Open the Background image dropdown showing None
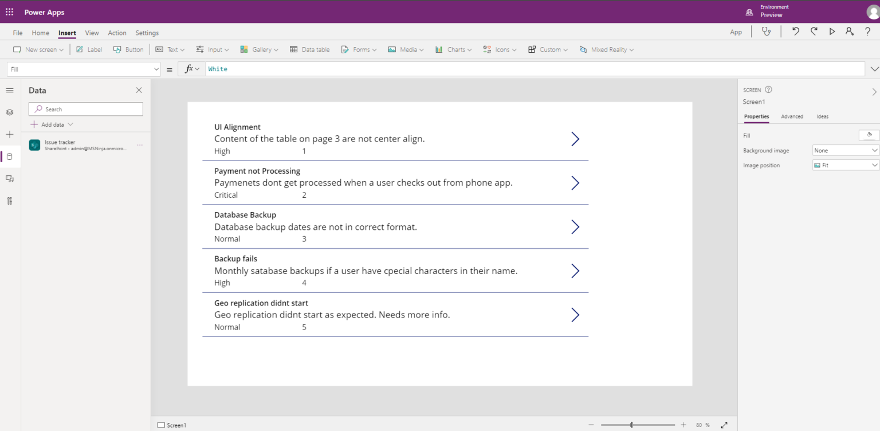The image size is (880, 431). 845,150
